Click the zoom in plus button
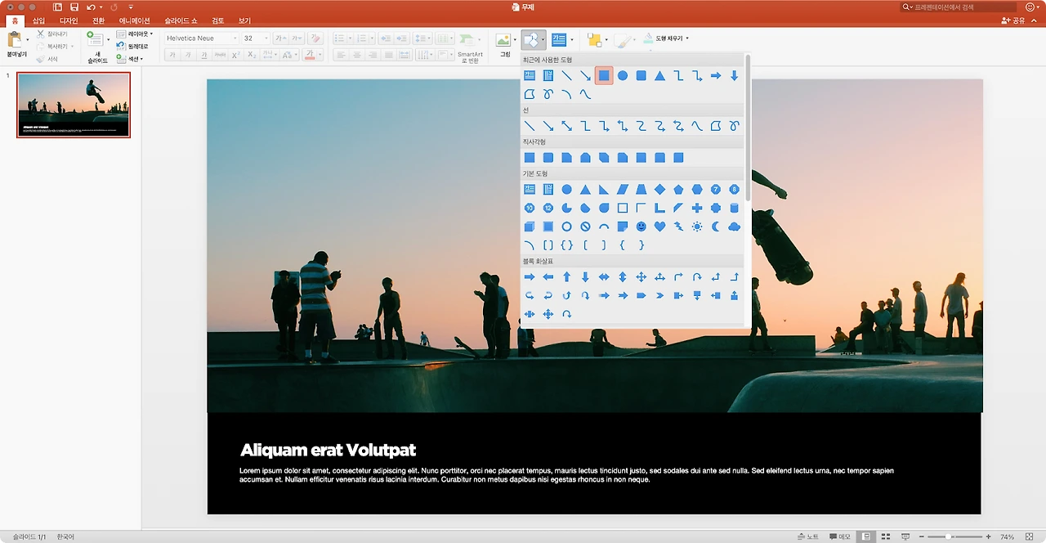Viewport: 1046px width, 543px height. [988, 536]
